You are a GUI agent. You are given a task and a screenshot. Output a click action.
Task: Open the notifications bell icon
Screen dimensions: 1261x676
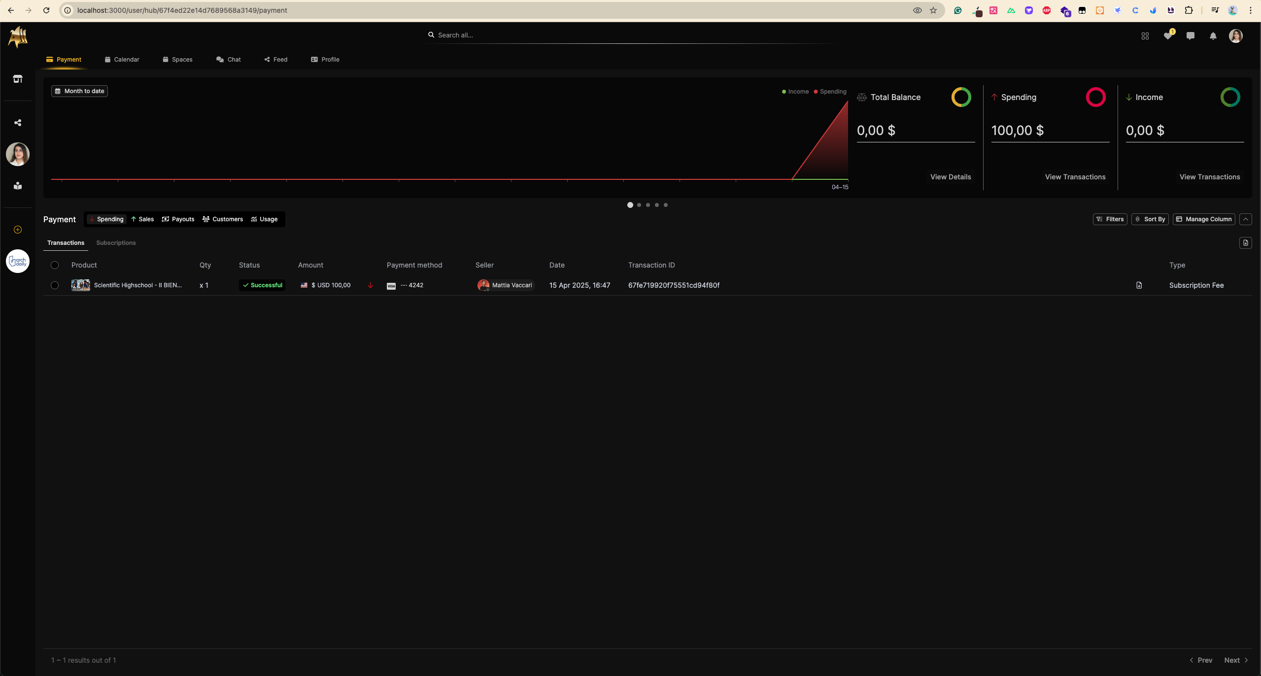click(x=1213, y=36)
